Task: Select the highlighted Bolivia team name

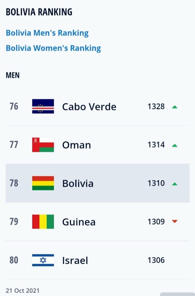Action: (x=78, y=183)
